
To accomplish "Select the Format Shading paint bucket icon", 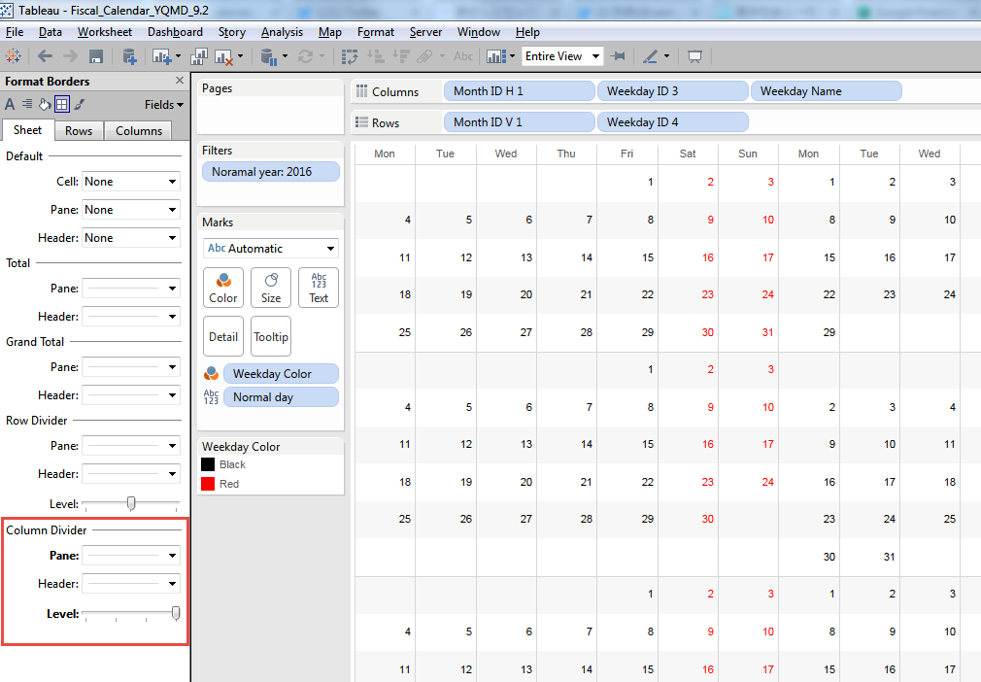I will [x=45, y=105].
